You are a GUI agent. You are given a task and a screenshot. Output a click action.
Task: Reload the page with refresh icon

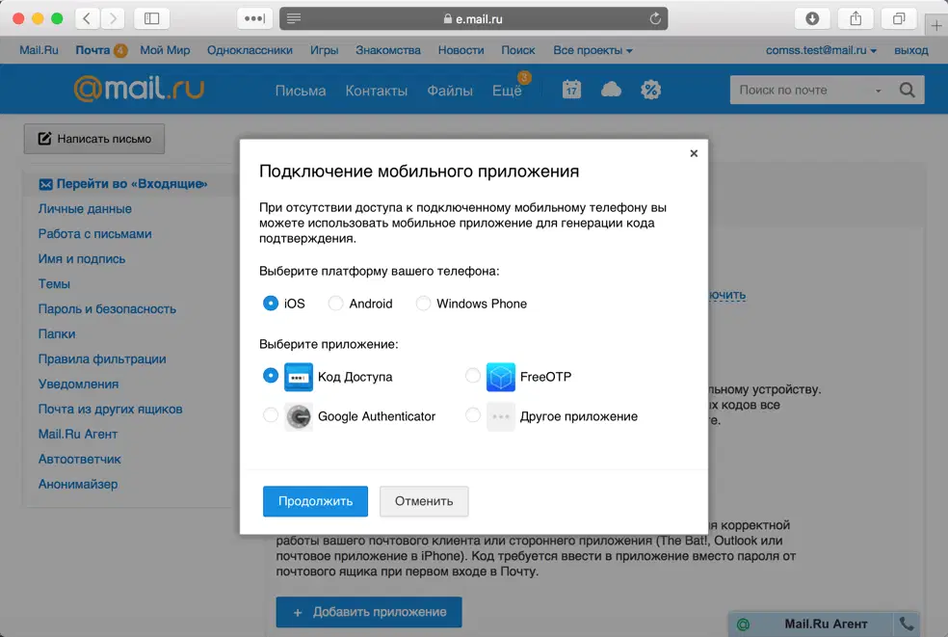[655, 18]
